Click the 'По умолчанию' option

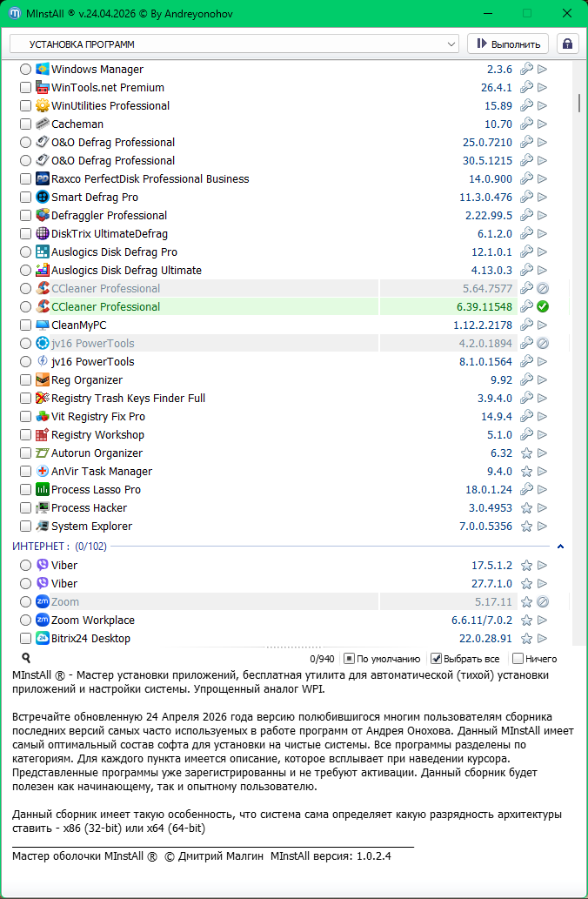pyautogui.click(x=349, y=659)
